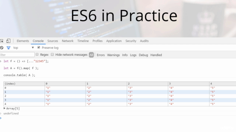This screenshot has height=132, width=236.
Task: Filter console by Logs
Action: (x=133, y=55)
